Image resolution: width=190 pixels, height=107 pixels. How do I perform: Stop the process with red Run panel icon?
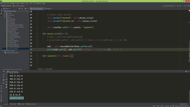tap(4, 77)
